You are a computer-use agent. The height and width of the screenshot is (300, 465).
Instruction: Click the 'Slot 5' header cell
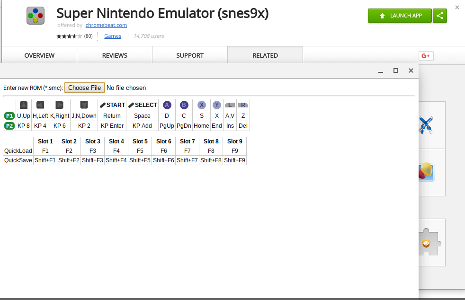pyautogui.click(x=140, y=141)
